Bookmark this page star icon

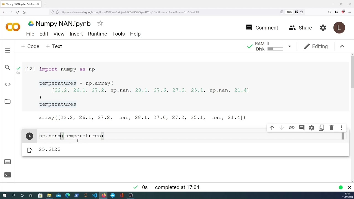tap(302, 12)
